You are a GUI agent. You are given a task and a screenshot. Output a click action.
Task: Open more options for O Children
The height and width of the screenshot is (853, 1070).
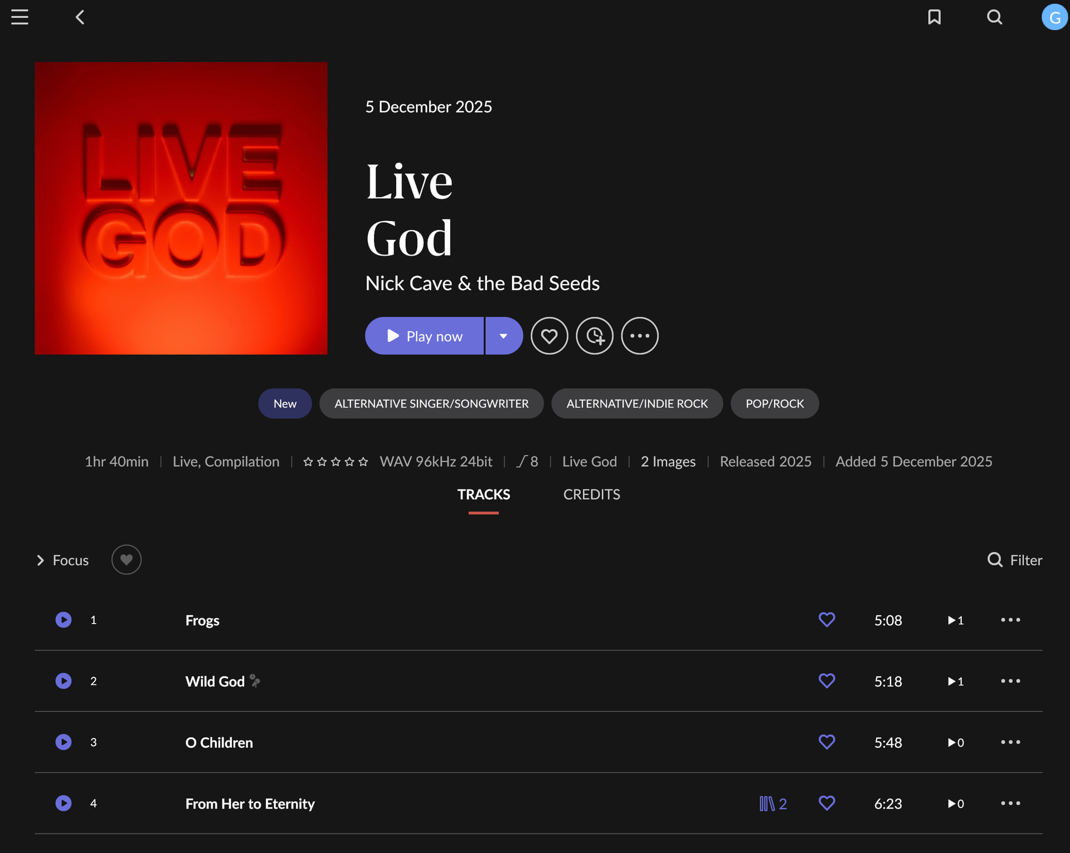click(x=1010, y=742)
